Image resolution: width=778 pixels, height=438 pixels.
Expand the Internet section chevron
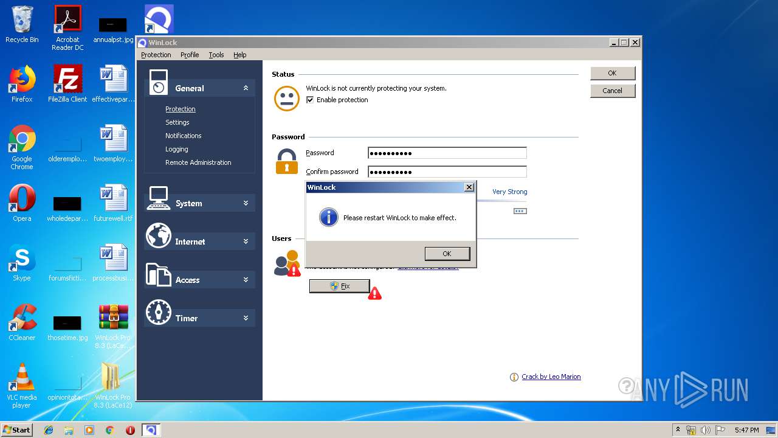click(x=246, y=242)
